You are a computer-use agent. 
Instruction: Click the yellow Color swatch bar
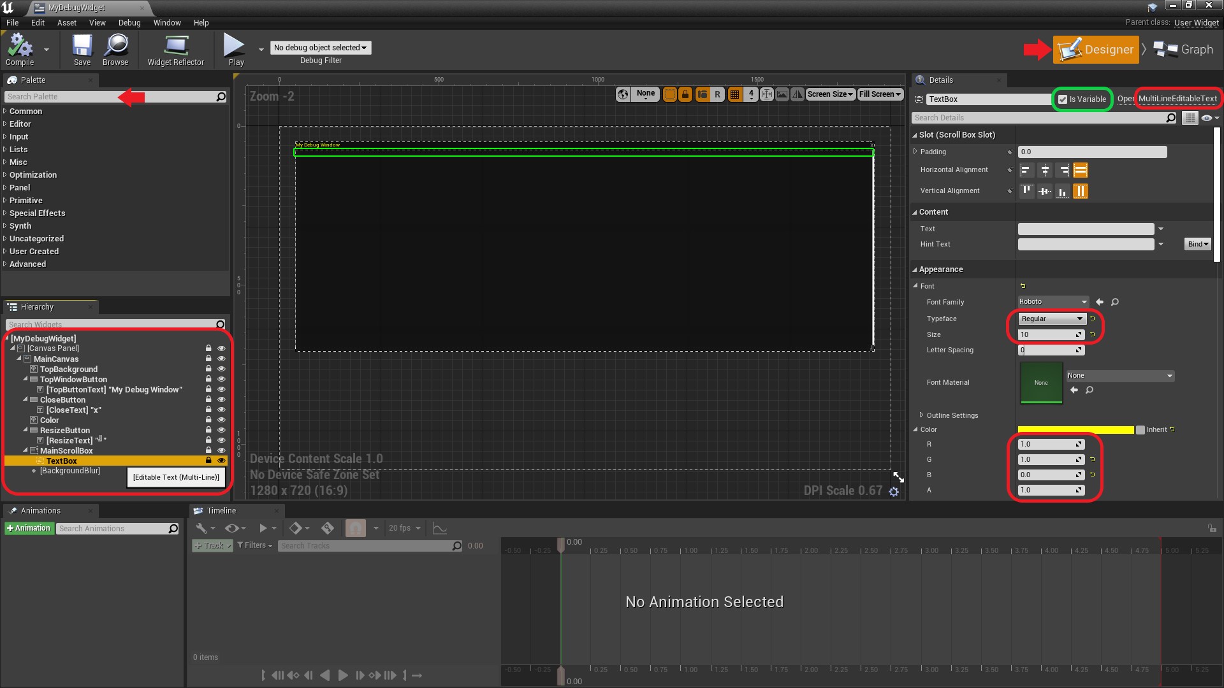[x=1075, y=430]
